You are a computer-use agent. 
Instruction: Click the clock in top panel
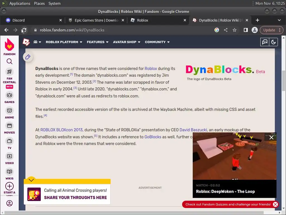(270, 3)
